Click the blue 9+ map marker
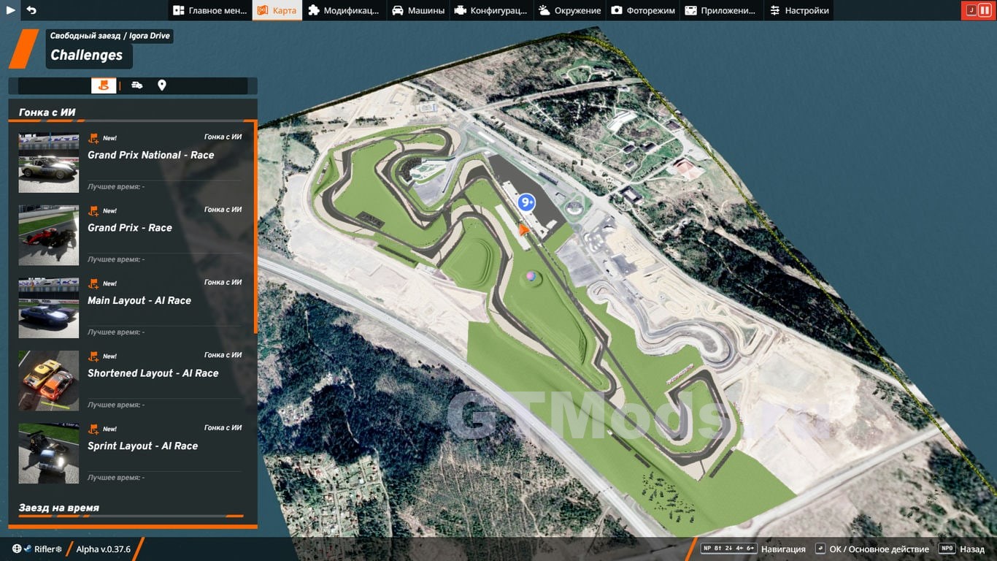The image size is (997, 561). click(x=526, y=203)
